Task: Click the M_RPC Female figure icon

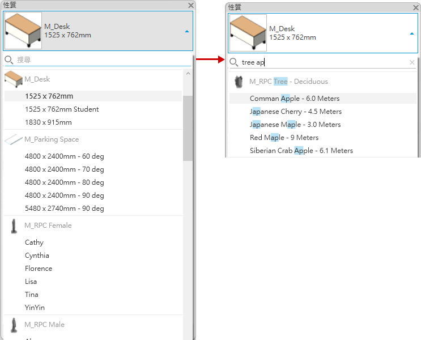Action: point(14,226)
